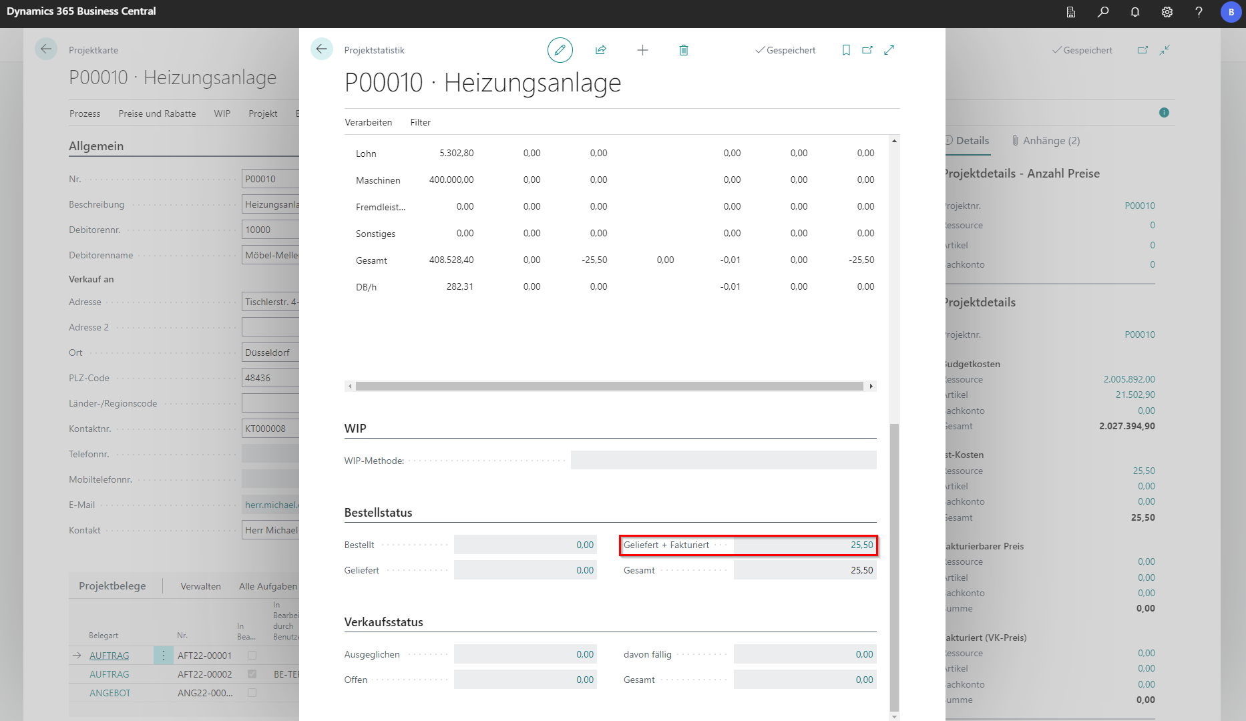1246x721 pixels.
Task: Click the plus icon to create new
Action: [x=642, y=50]
